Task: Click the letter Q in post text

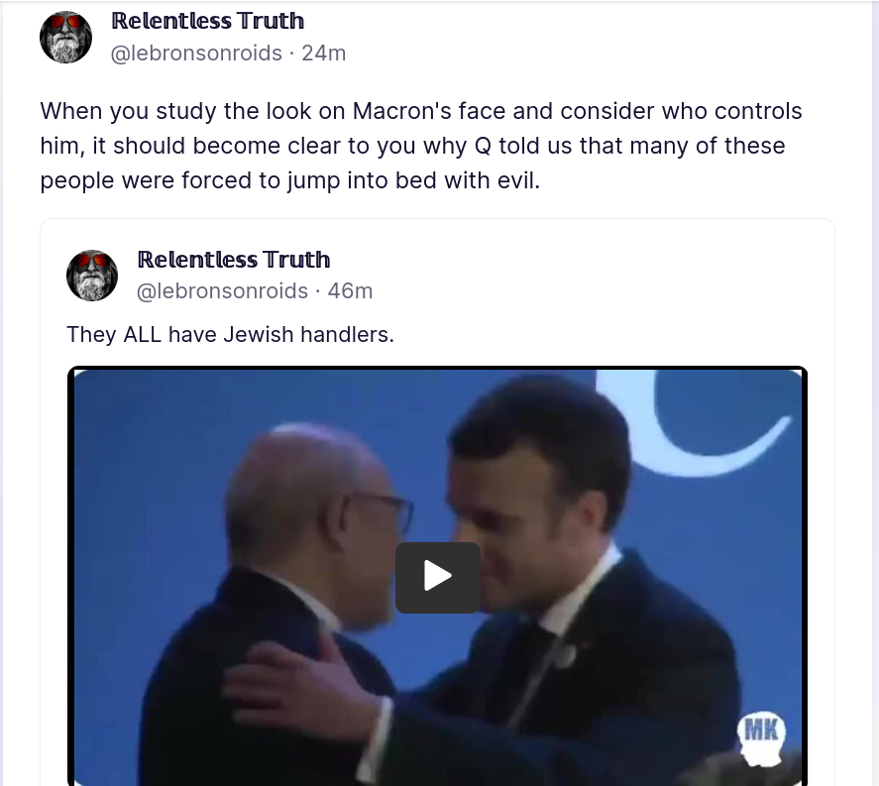Action: 483,146
